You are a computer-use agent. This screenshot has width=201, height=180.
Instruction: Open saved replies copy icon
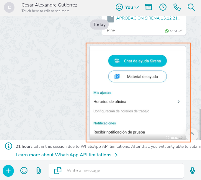click(58, 171)
